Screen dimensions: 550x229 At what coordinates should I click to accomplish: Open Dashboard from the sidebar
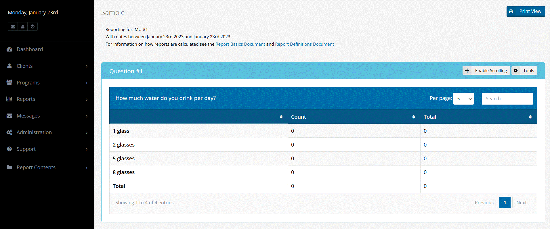[x=30, y=49]
